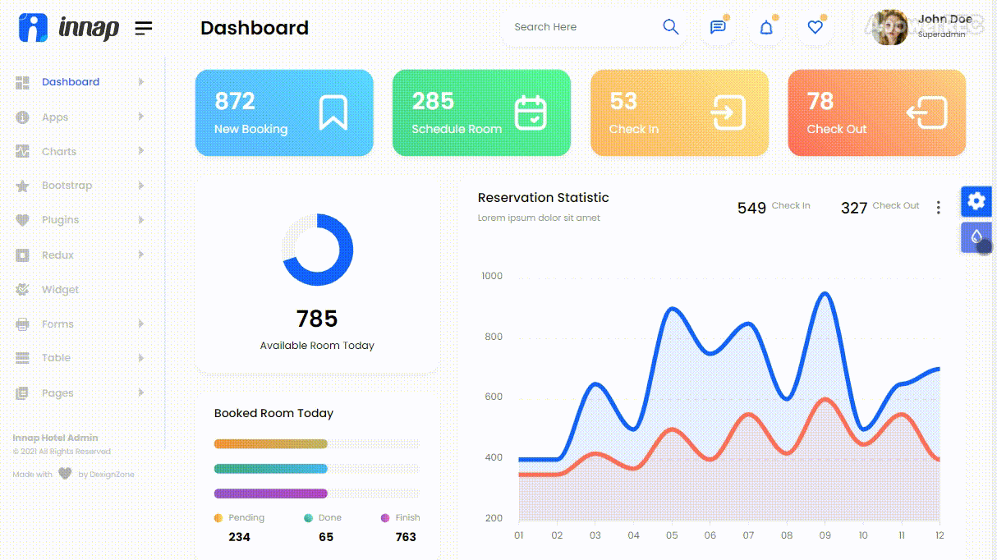Click the search magnifier icon
Image resolution: width=997 pixels, height=560 pixels.
(x=670, y=27)
